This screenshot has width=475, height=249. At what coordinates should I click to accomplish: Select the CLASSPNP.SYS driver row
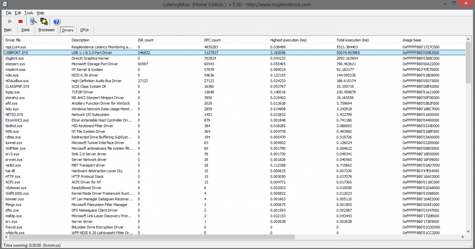click(235, 87)
